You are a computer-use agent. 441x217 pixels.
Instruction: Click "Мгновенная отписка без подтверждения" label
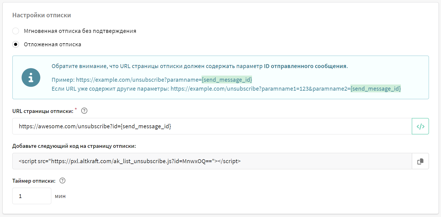80,31
